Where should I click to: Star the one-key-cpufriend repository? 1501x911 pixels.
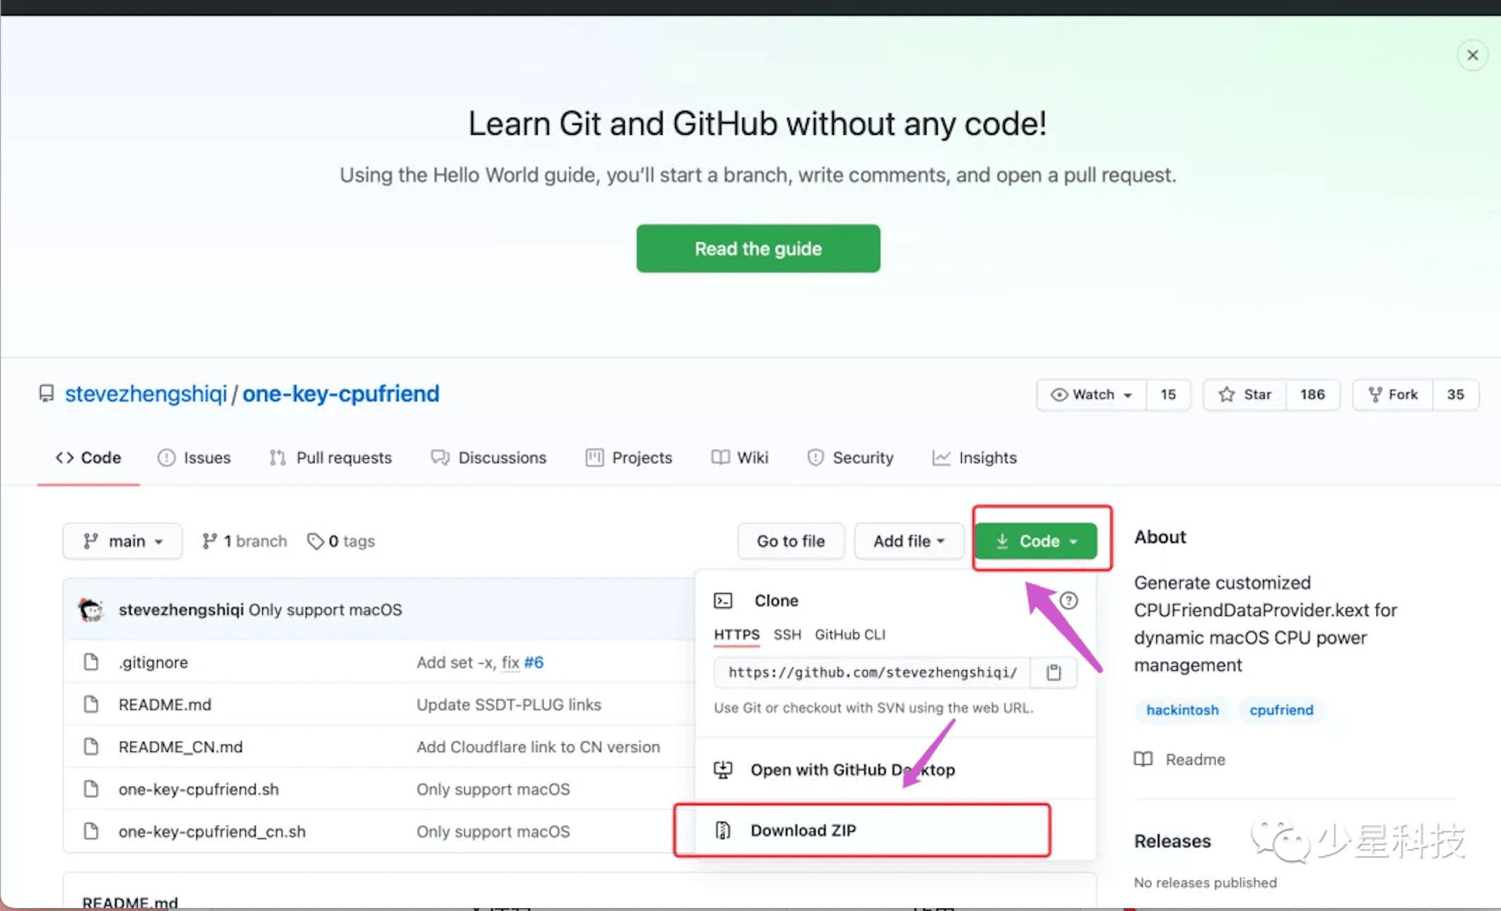pos(1245,394)
